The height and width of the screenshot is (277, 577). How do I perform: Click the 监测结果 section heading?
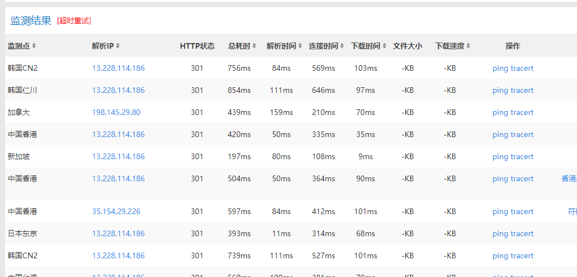click(x=31, y=20)
